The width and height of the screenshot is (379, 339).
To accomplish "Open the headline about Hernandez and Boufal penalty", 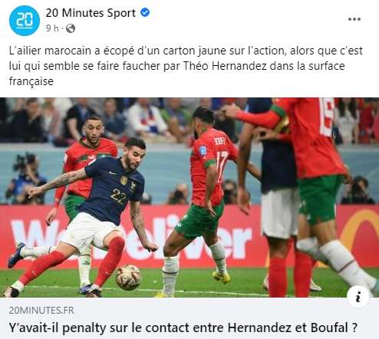I will point(183,327).
